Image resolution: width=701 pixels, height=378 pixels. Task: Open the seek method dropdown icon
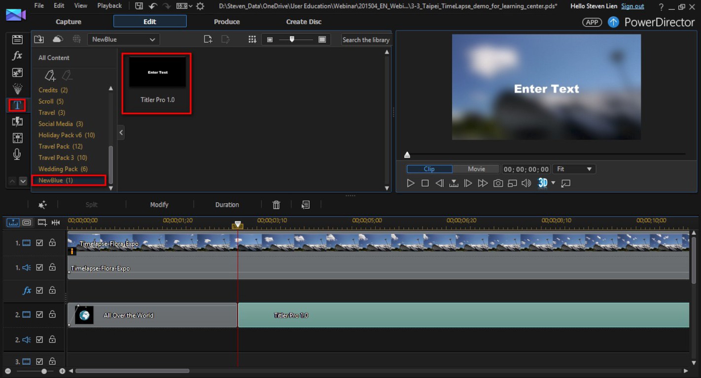point(454,183)
